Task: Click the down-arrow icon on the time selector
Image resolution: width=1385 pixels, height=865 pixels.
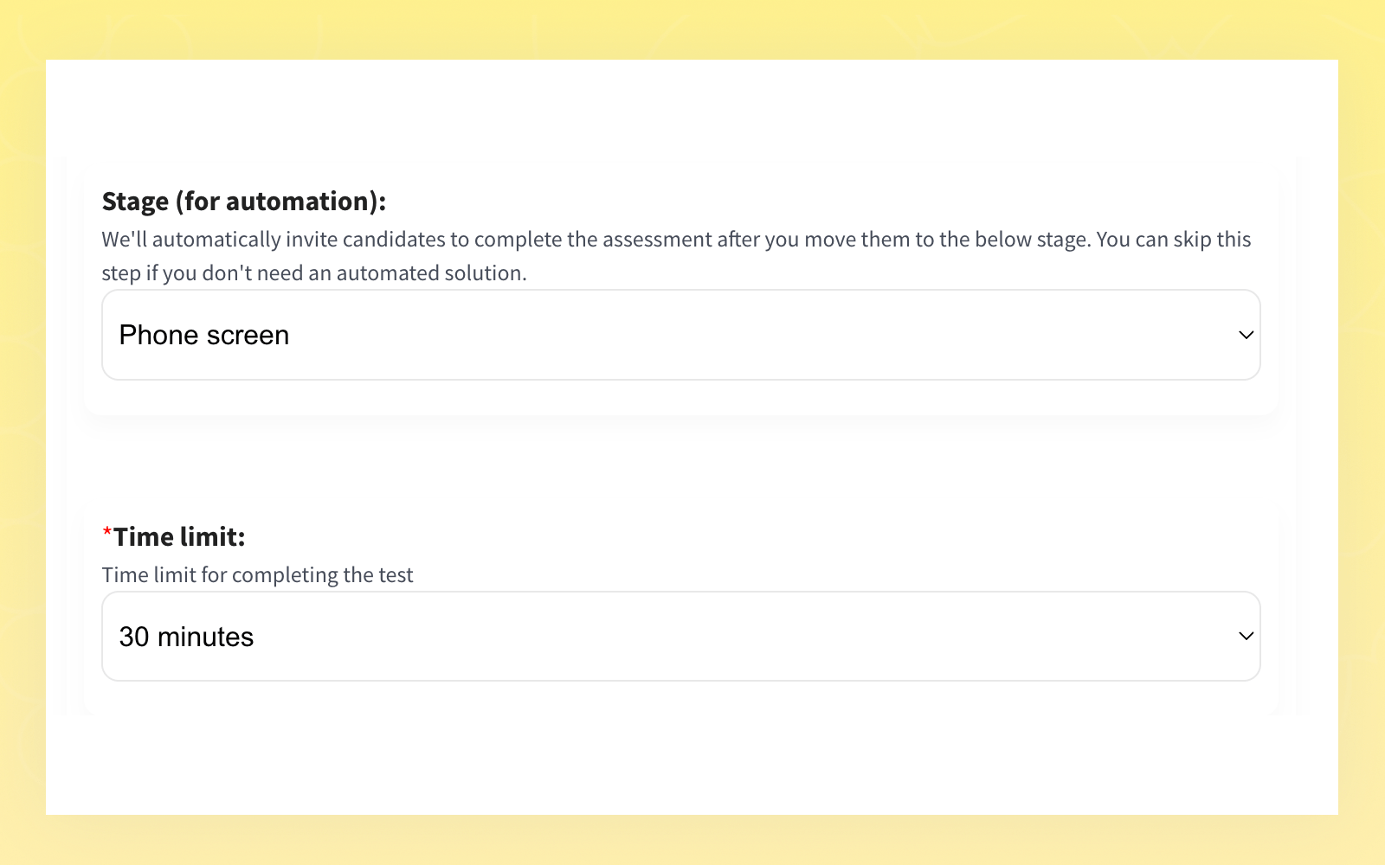Action: [x=1245, y=636]
